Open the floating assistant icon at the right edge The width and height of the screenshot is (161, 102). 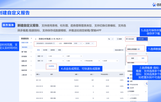[x=147, y=84]
